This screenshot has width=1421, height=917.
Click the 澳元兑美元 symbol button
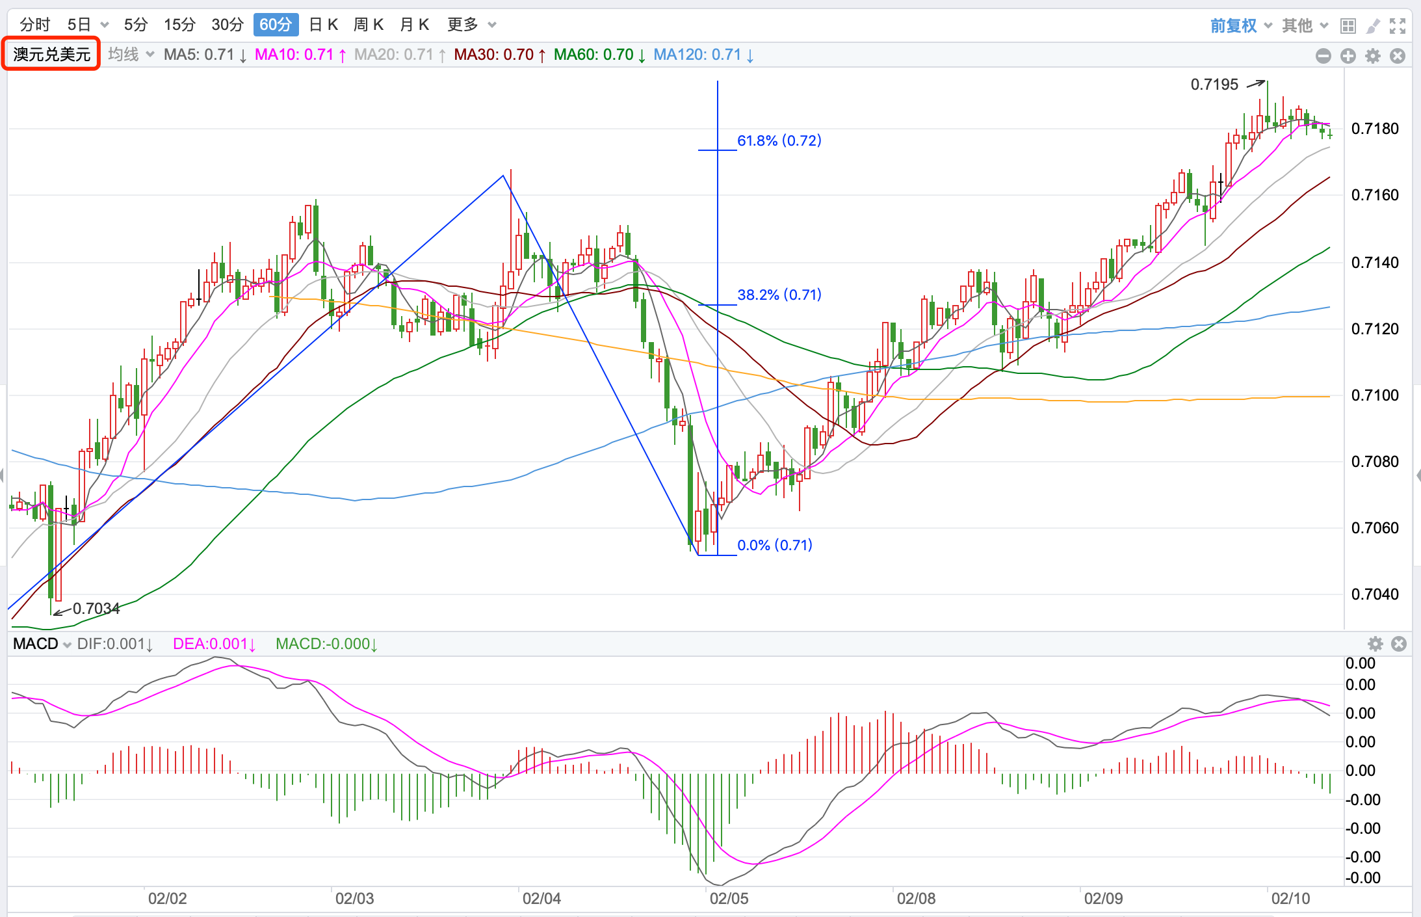51,54
